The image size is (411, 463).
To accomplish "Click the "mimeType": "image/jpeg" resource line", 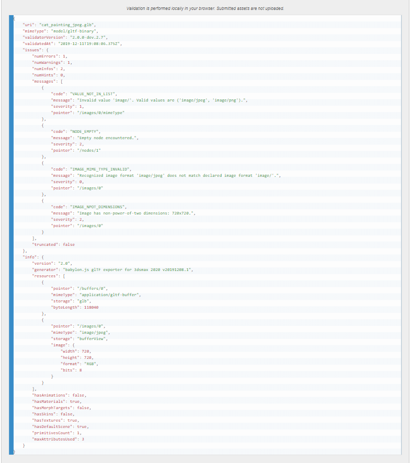I will click(80, 333).
